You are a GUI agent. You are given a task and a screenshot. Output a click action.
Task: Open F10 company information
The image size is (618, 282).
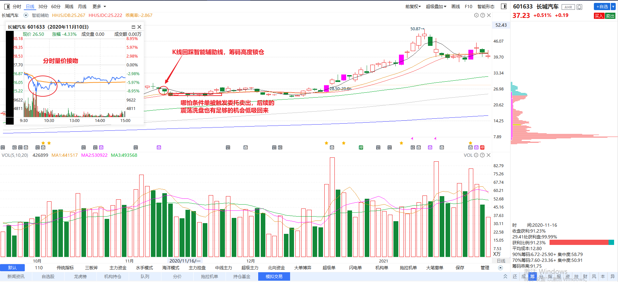468,7
